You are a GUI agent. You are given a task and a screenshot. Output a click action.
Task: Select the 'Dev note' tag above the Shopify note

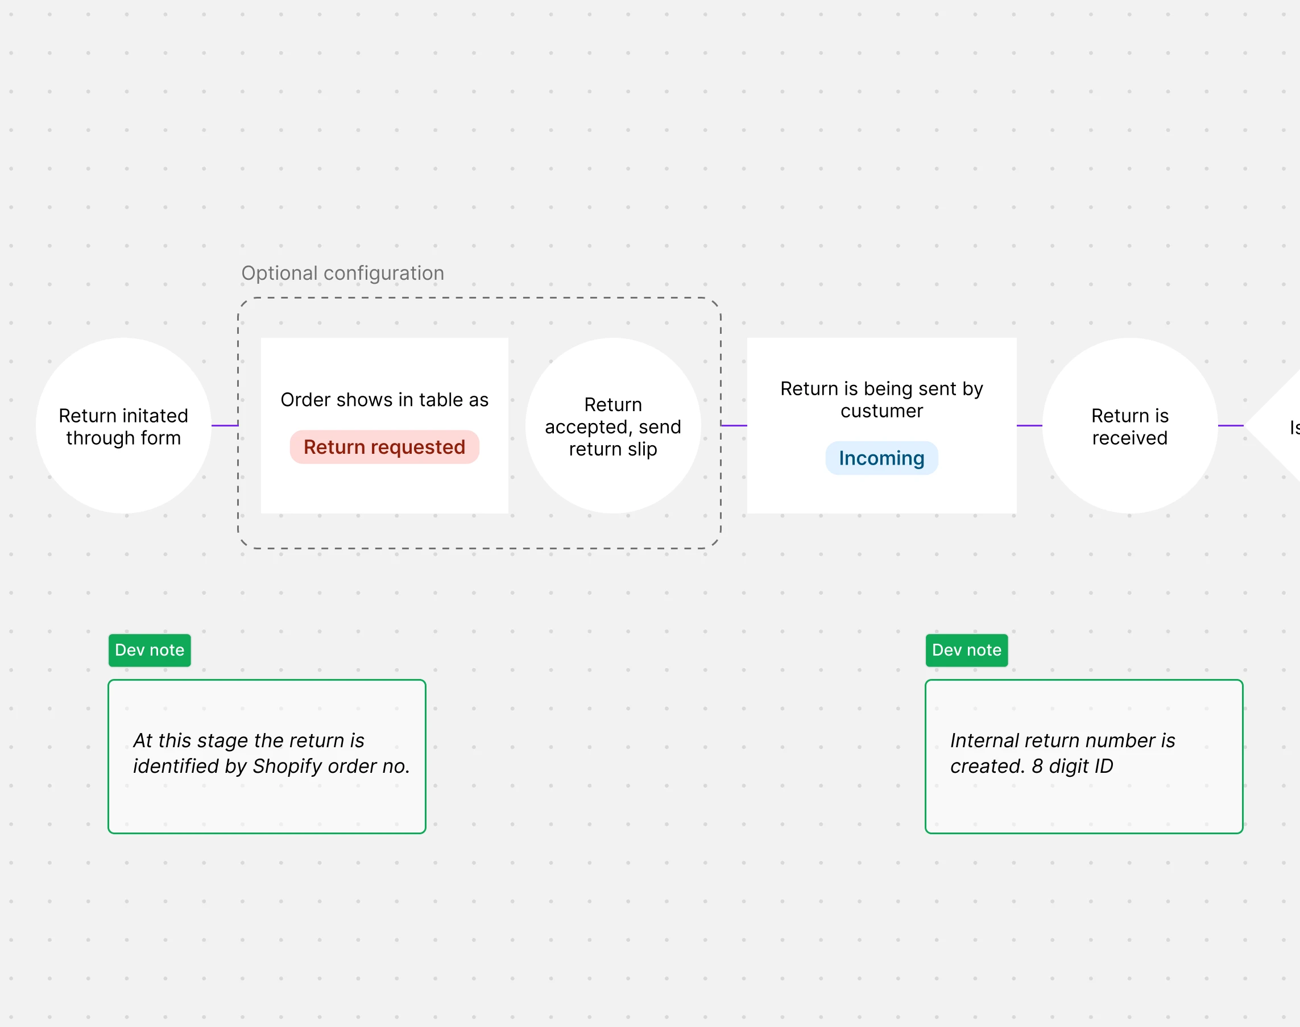tap(150, 650)
